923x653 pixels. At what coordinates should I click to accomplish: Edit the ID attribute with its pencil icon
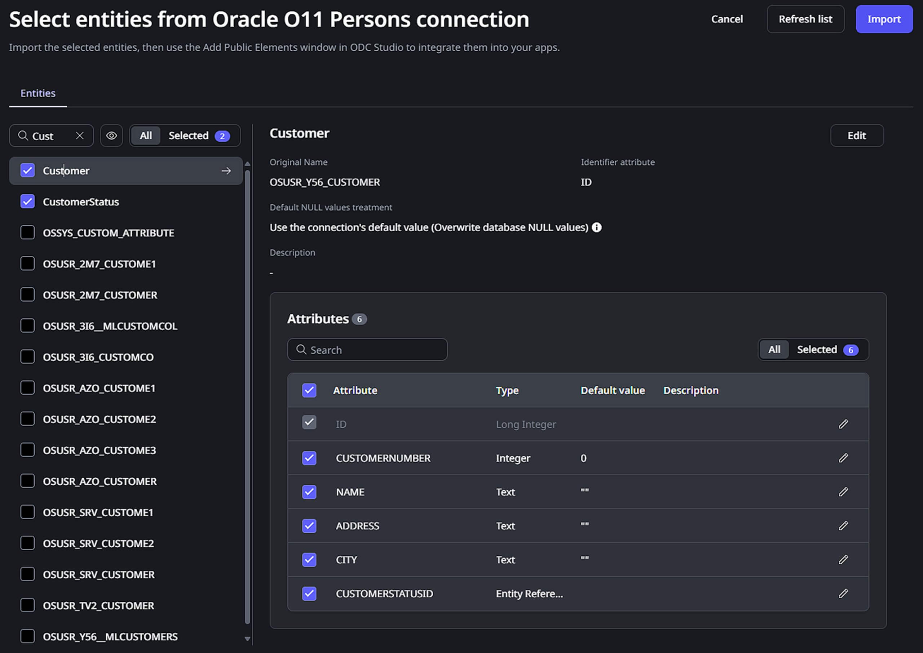click(x=843, y=424)
